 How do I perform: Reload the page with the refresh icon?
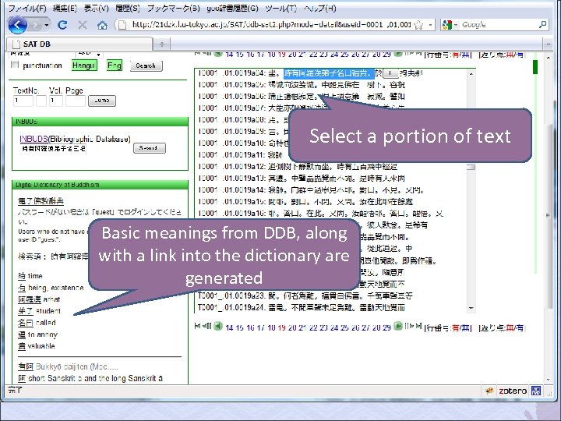62,25
